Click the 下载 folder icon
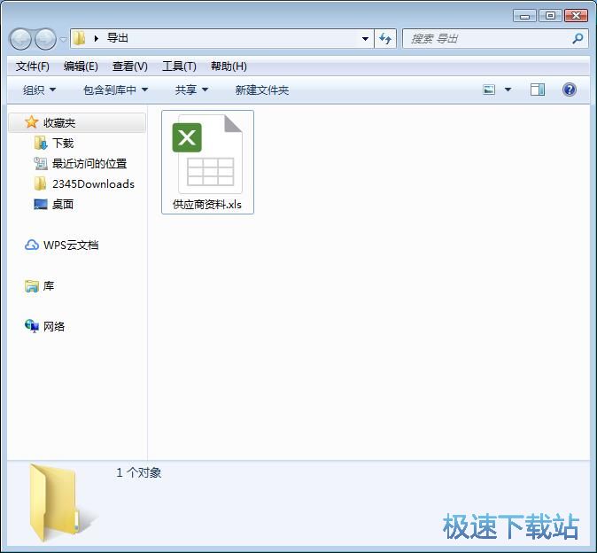 (x=41, y=144)
